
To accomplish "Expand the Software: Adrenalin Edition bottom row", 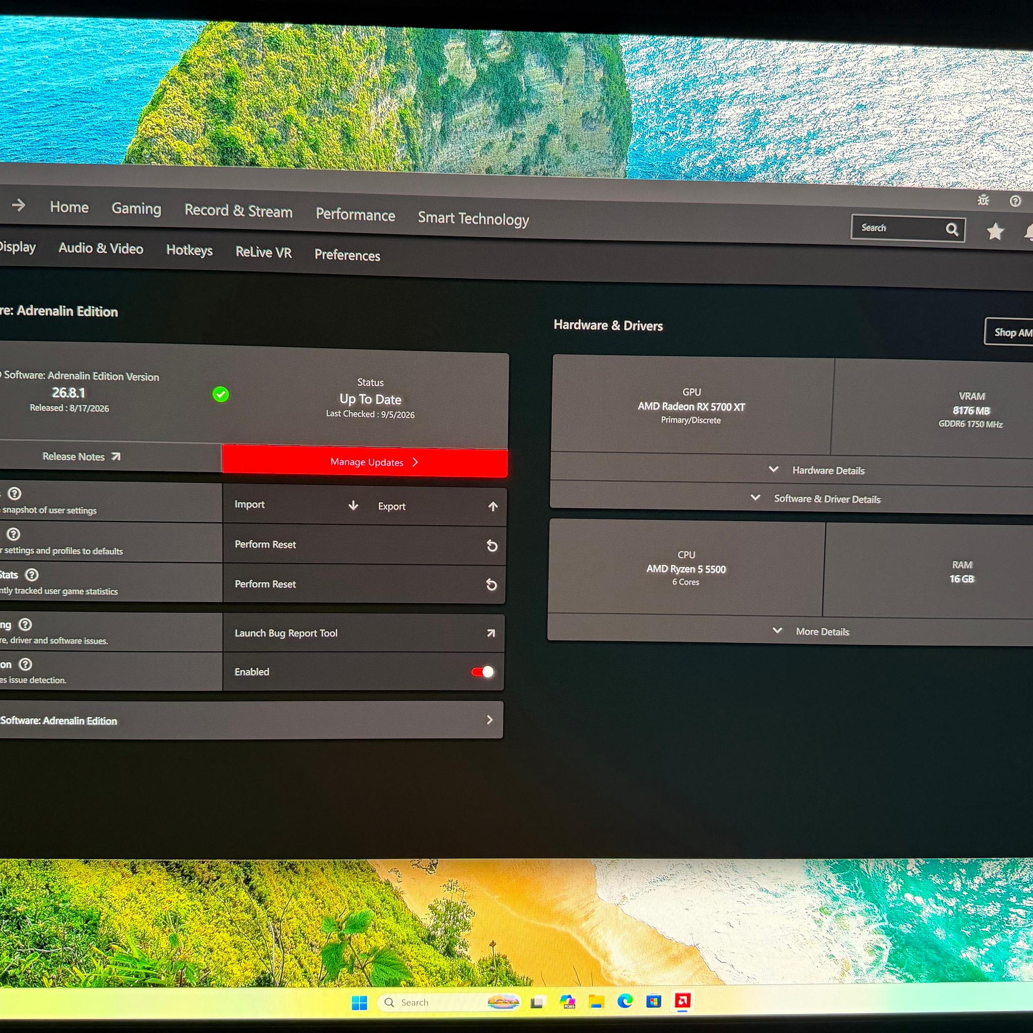I will point(251,720).
